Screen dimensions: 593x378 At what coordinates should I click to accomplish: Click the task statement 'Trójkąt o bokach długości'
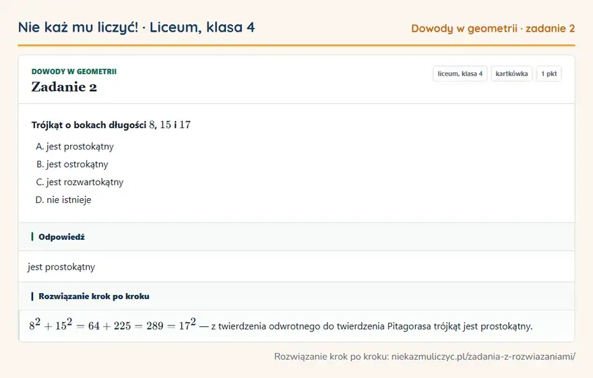pos(89,125)
